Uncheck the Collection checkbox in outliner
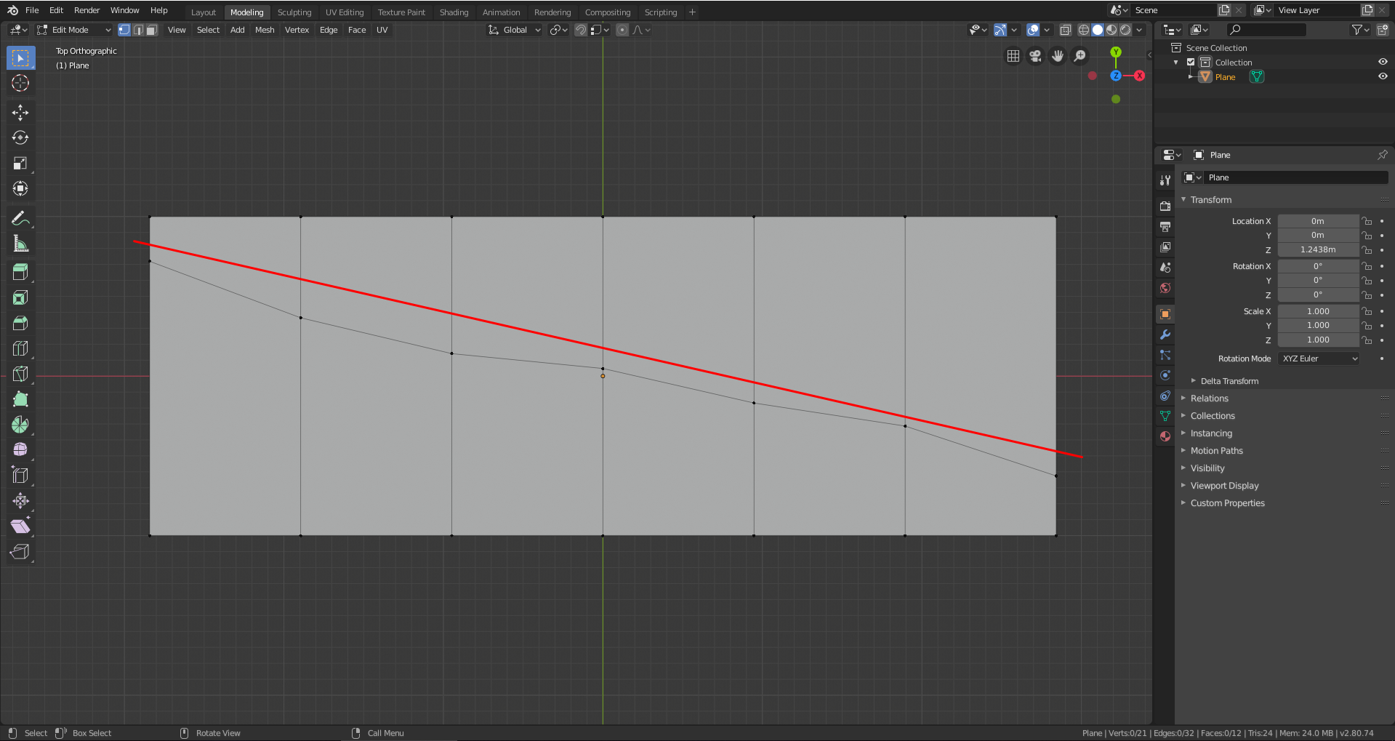The image size is (1395, 741). tap(1191, 62)
